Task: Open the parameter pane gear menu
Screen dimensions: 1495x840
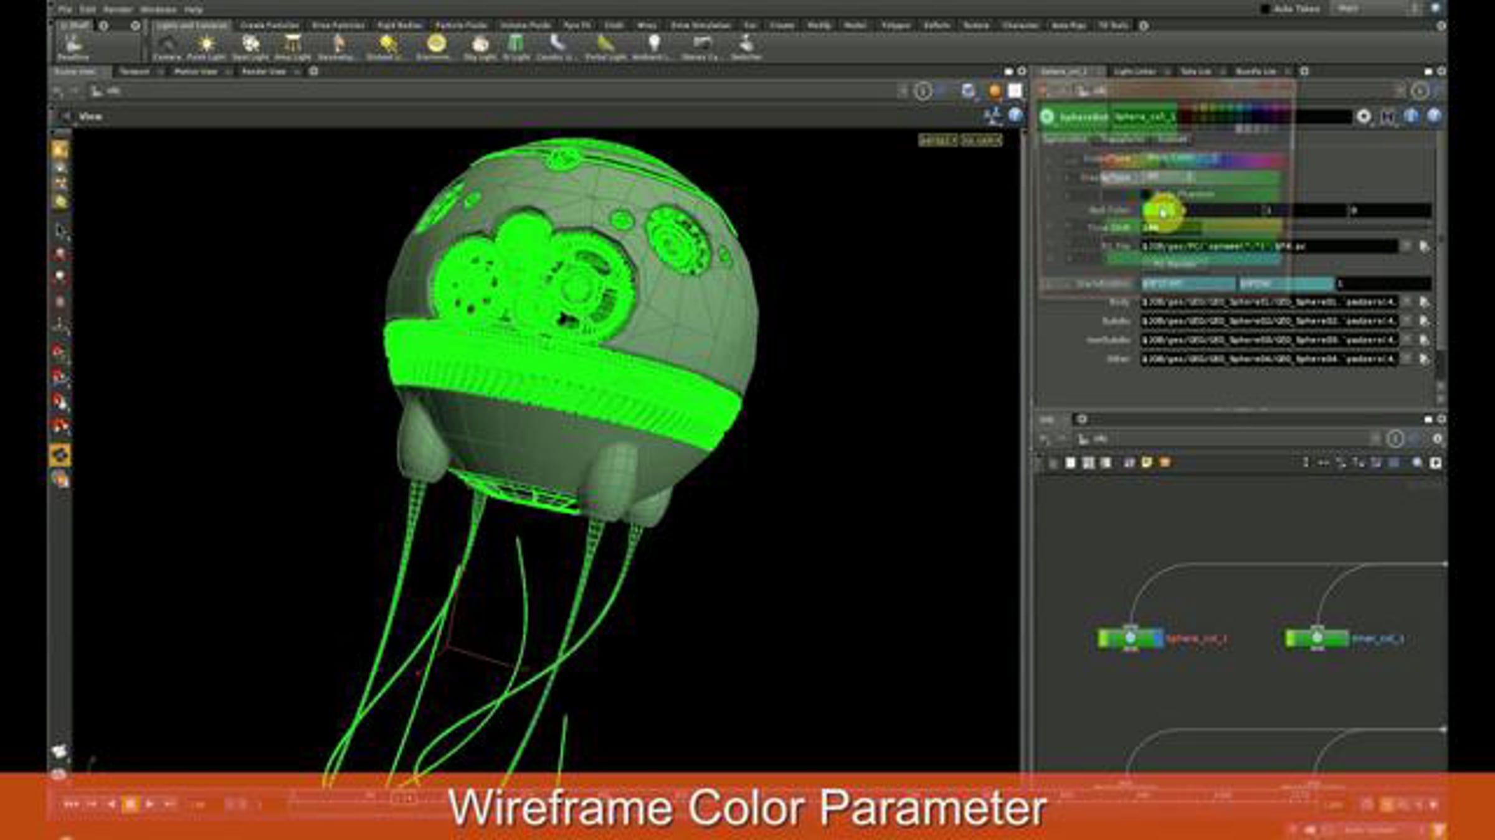Action: [1364, 116]
